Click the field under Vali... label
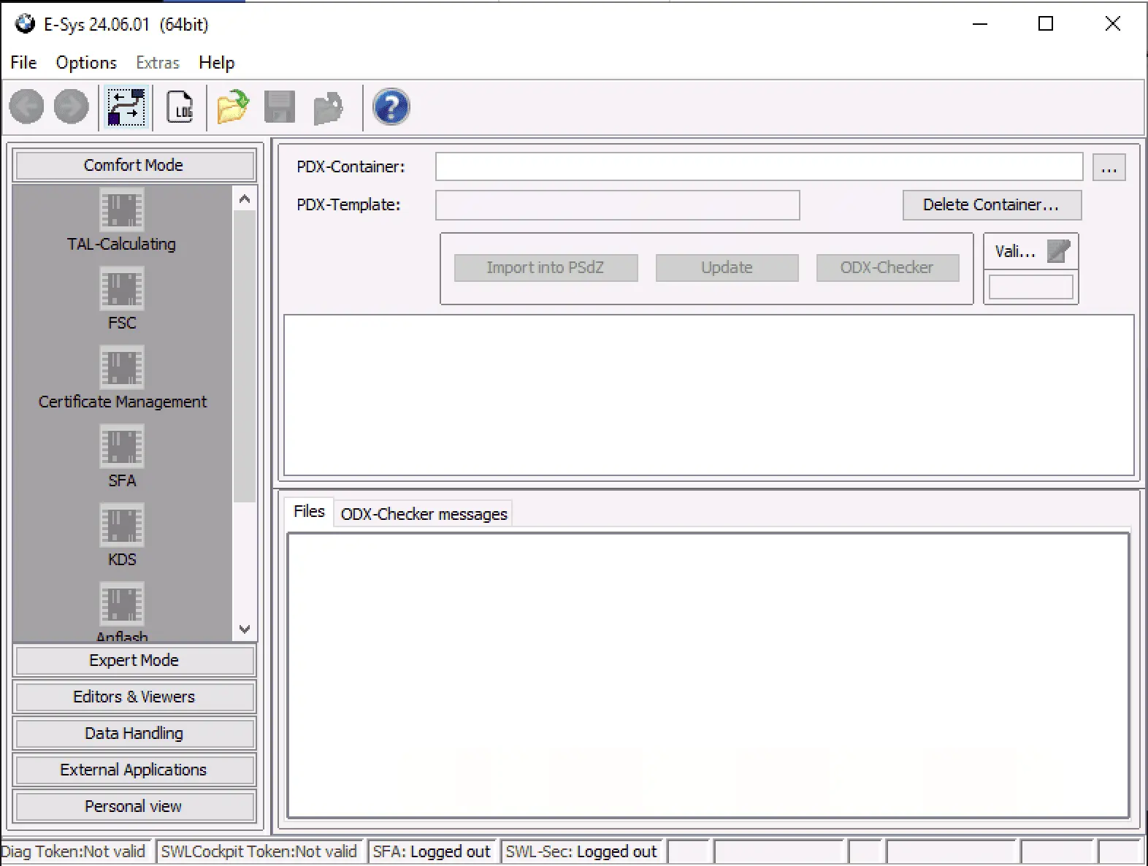Screen dimensions: 1148x866 [x=1030, y=286]
